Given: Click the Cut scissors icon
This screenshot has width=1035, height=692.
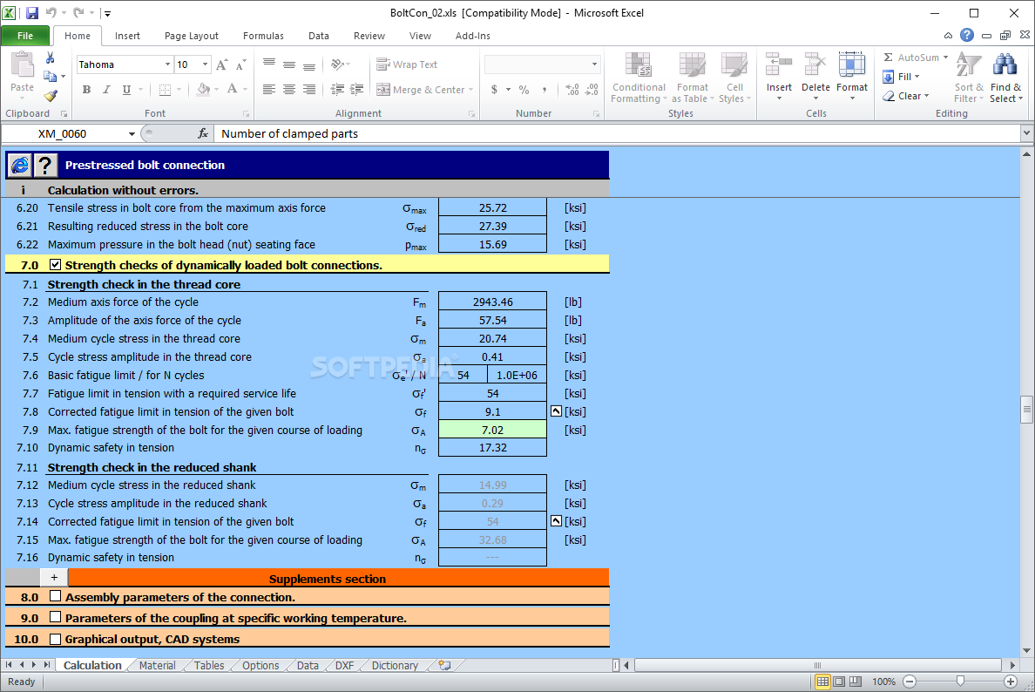Looking at the screenshot, I should [x=51, y=58].
